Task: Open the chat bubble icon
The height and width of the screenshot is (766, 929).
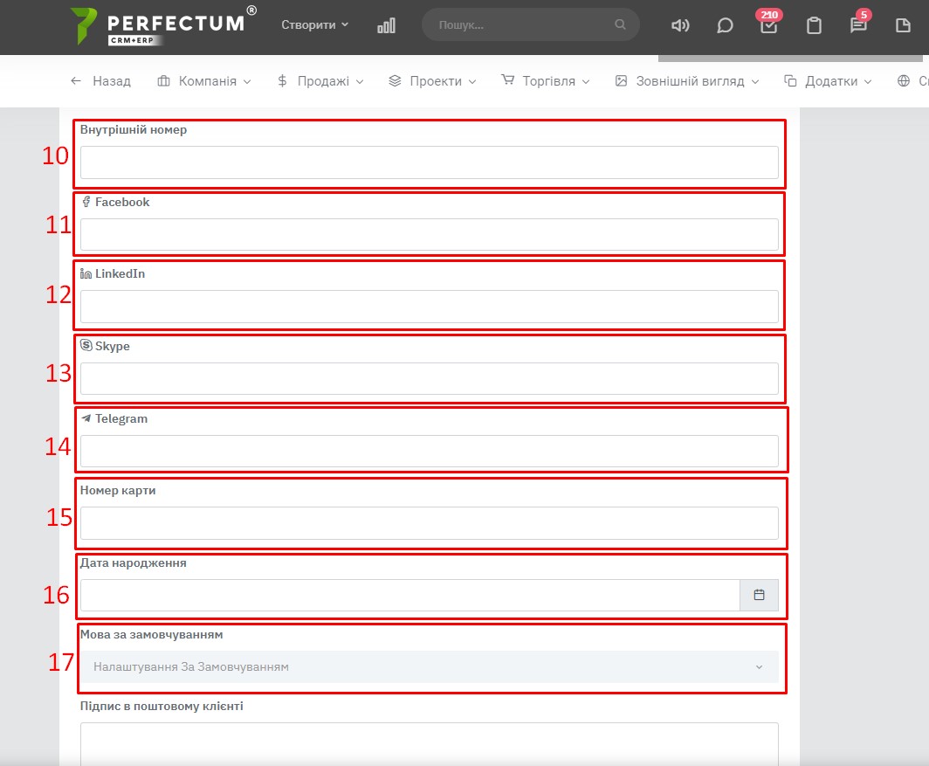Action: [725, 25]
